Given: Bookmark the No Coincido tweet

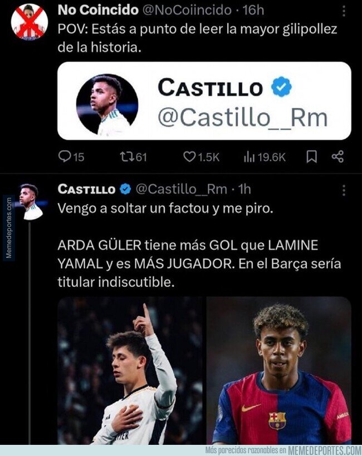Looking at the screenshot, I should (x=311, y=157).
